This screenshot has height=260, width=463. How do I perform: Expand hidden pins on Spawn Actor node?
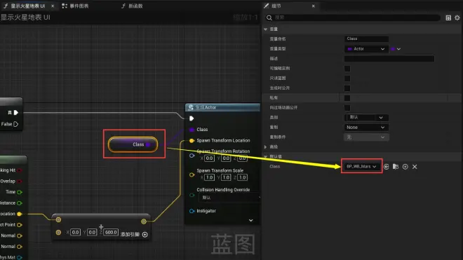[250, 221]
